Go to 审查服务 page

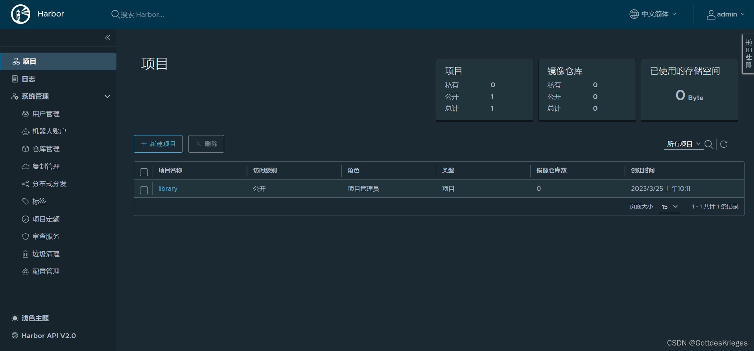coord(46,236)
